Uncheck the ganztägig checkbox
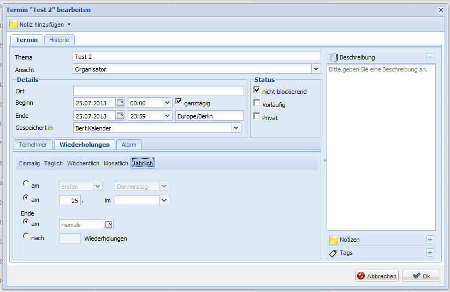The height and width of the screenshot is (292, 450). tap(179, 102)
